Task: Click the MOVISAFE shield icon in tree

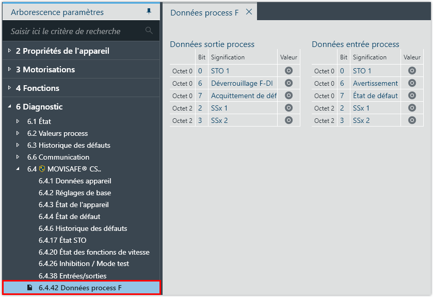Action: [x=42, y=169]
